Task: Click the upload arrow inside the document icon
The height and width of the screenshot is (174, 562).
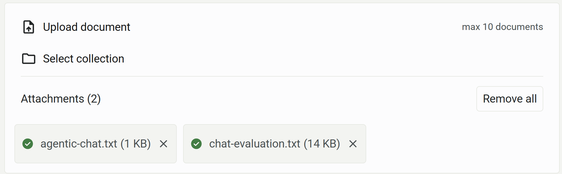Action: pos(28,28)
